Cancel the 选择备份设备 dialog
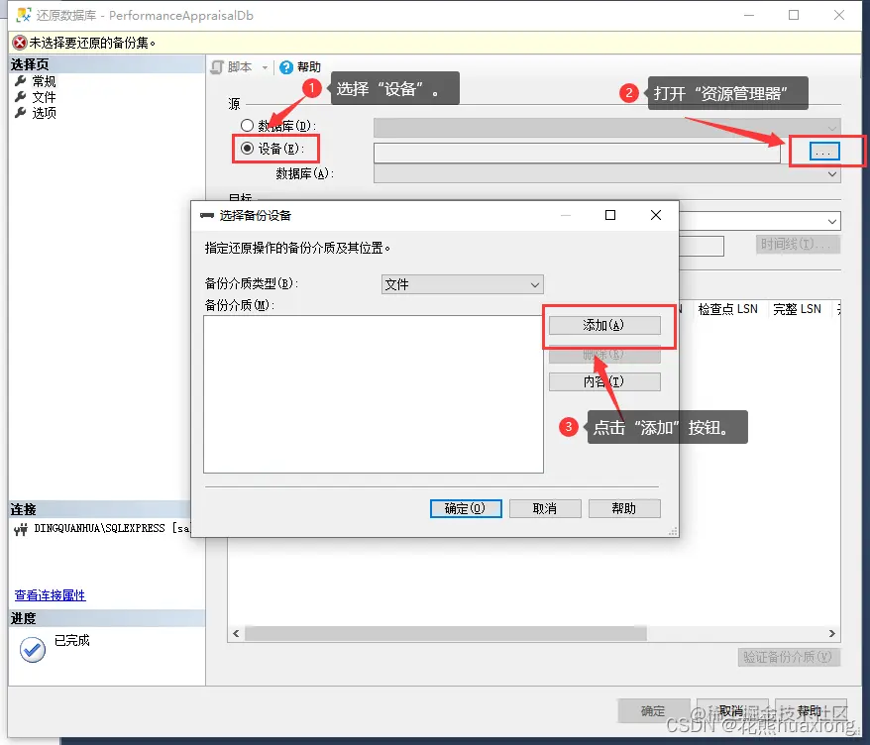This screenshot has height=745, width=870. tap(545, 508)
